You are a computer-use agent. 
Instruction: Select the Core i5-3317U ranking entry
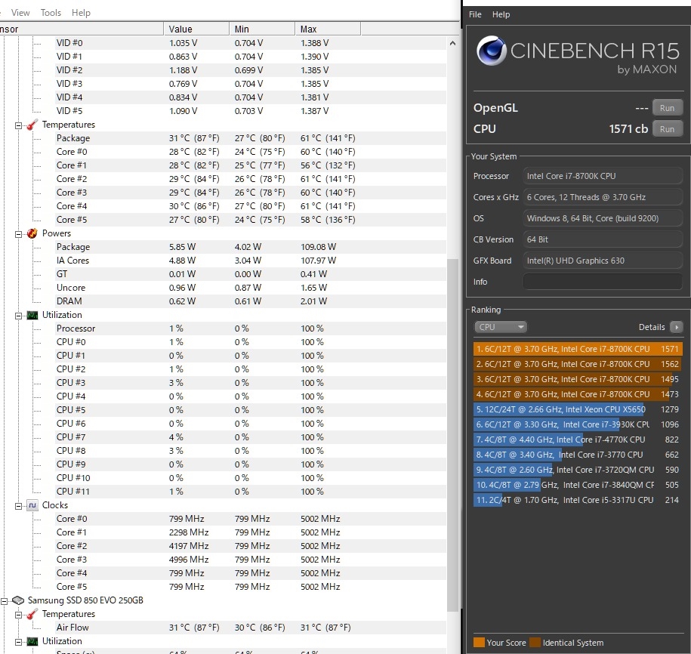pos(578,500)
